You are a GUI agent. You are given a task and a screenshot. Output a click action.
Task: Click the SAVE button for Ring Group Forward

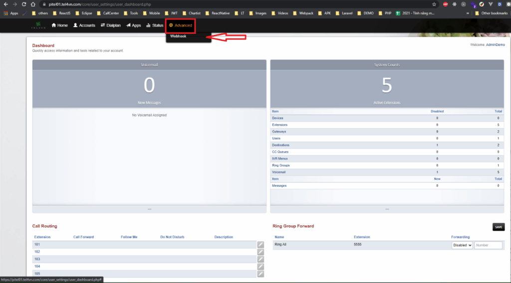click(499, 227)
